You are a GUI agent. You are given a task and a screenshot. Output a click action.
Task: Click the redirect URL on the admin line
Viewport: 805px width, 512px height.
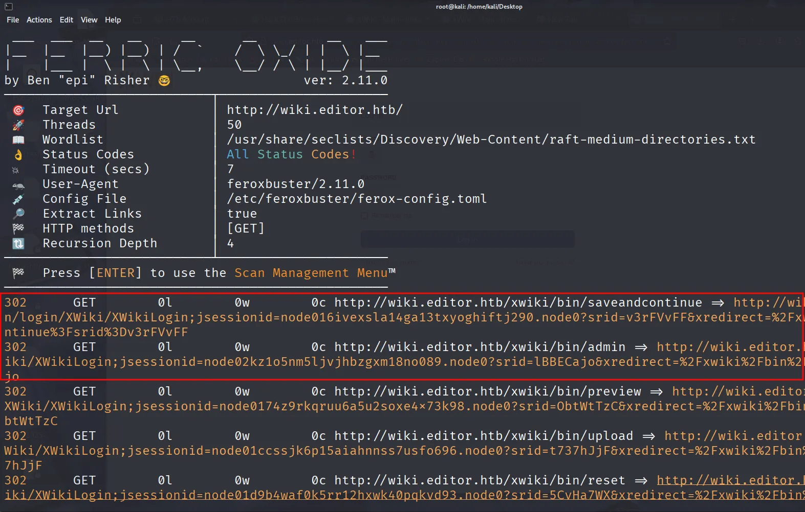point(405,362)
